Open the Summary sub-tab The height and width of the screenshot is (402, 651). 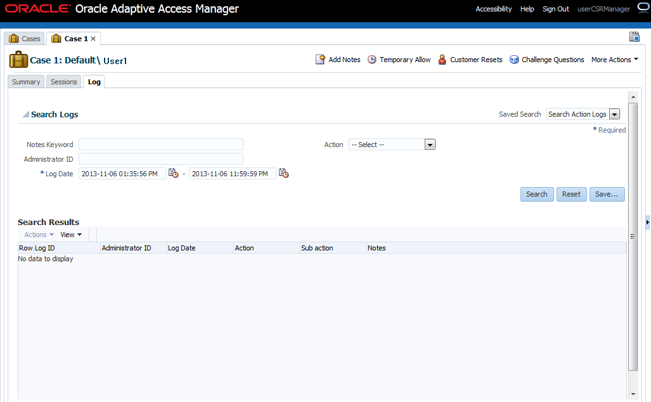(26, 82)
